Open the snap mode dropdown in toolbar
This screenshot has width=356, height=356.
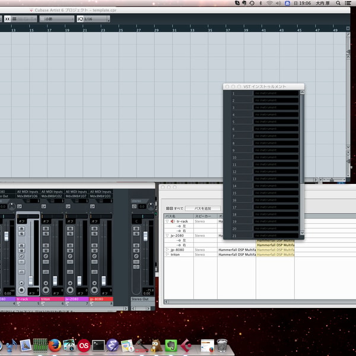point(24,19)
